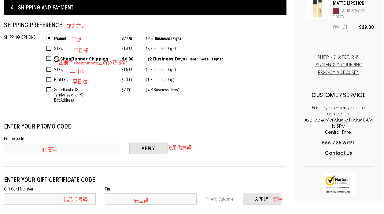The width and height of the screenshot is (384, 214).
Task: Apply the gift certificate code
Action: (261, 199)
